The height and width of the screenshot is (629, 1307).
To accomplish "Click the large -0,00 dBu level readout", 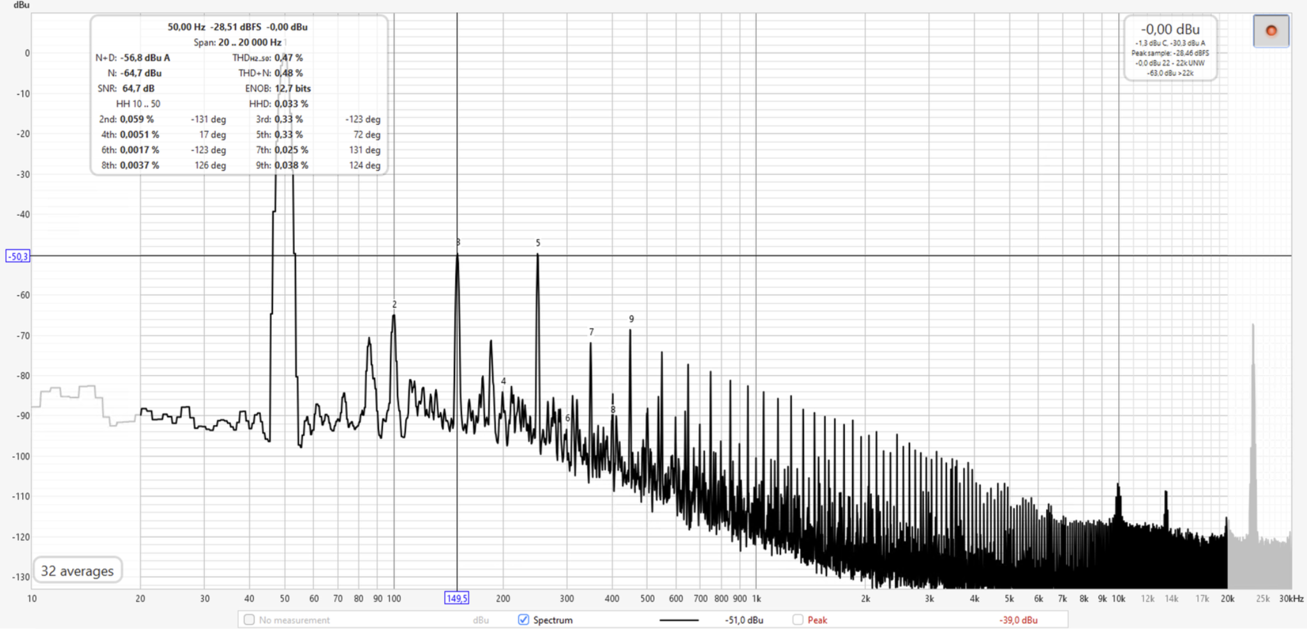I will 1170,29.
